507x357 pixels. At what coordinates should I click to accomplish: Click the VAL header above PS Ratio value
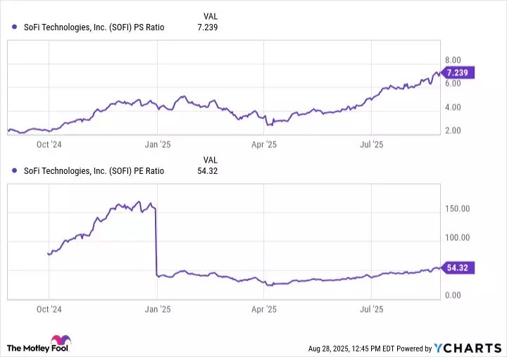[x=210, y=15]
